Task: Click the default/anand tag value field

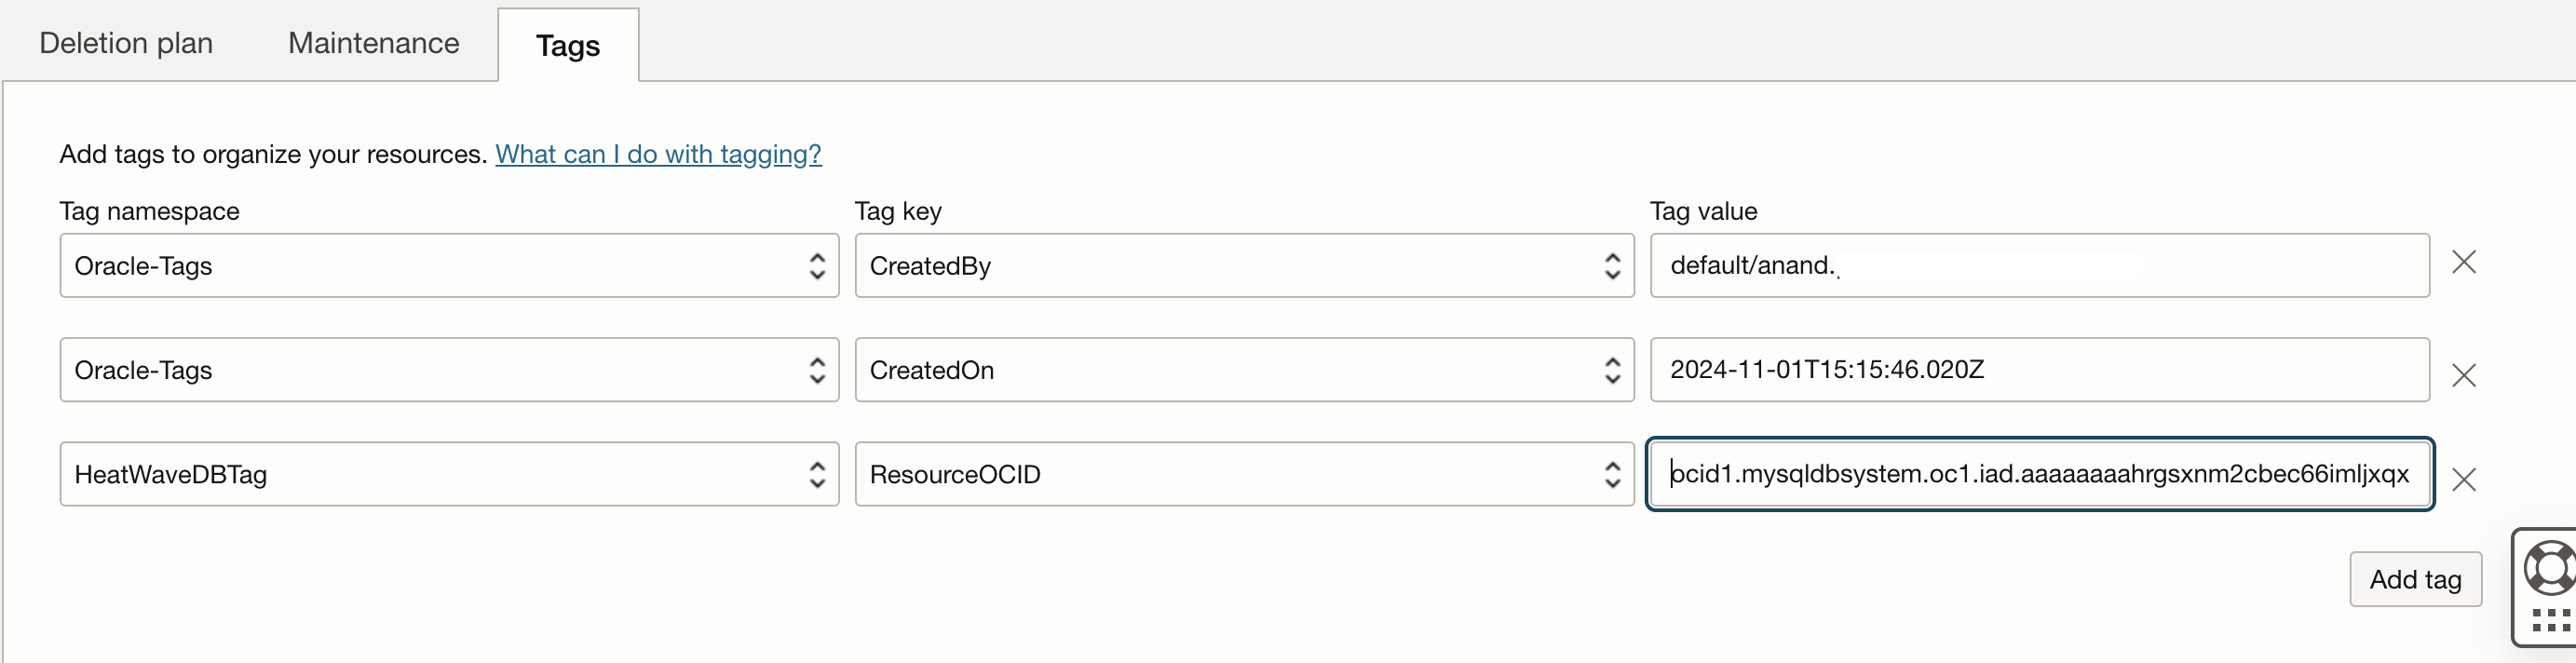Action: click(x=2038, y=265)
